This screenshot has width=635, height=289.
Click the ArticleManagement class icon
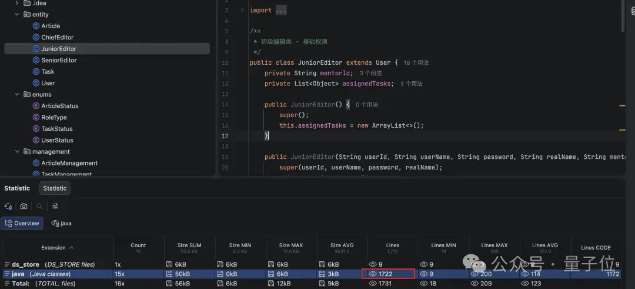(x=36, y=163)
